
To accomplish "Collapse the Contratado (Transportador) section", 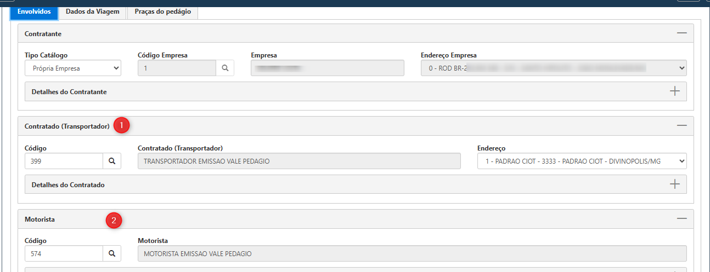I will (681, 126).
